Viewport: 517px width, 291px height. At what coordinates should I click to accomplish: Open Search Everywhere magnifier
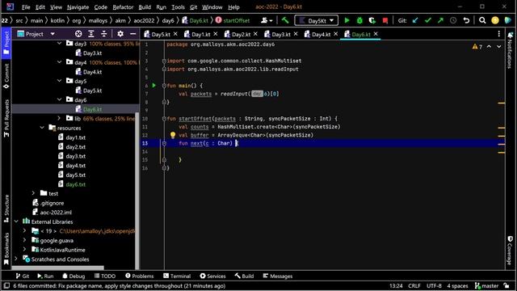click(x=482, y=20)
